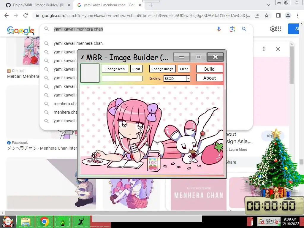304x228 pixels.
Task: Expand the Ending BSOD dropdown arrow
Action: (188, 78)
